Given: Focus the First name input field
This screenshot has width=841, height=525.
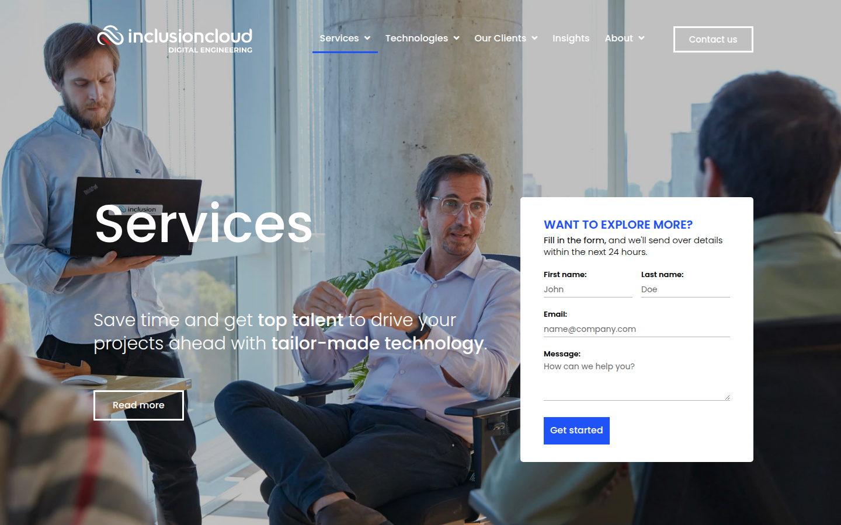Looking at the screenshot, I should pyautogui.click(x=588, y=289).
